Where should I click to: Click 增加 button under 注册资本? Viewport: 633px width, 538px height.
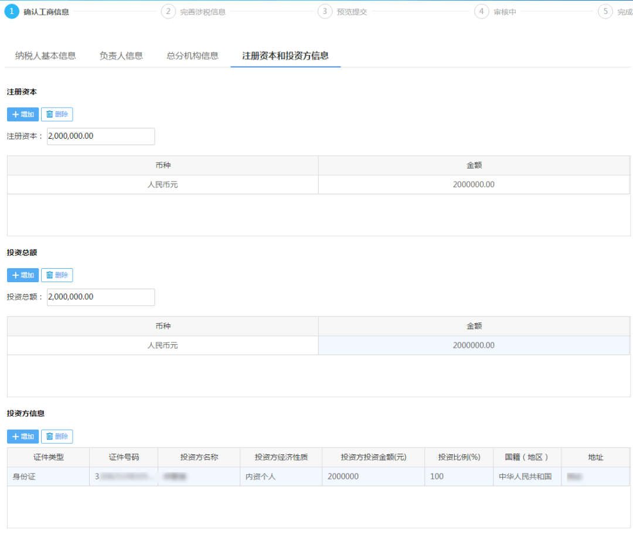pyautogui.click(x=23, y=114)
